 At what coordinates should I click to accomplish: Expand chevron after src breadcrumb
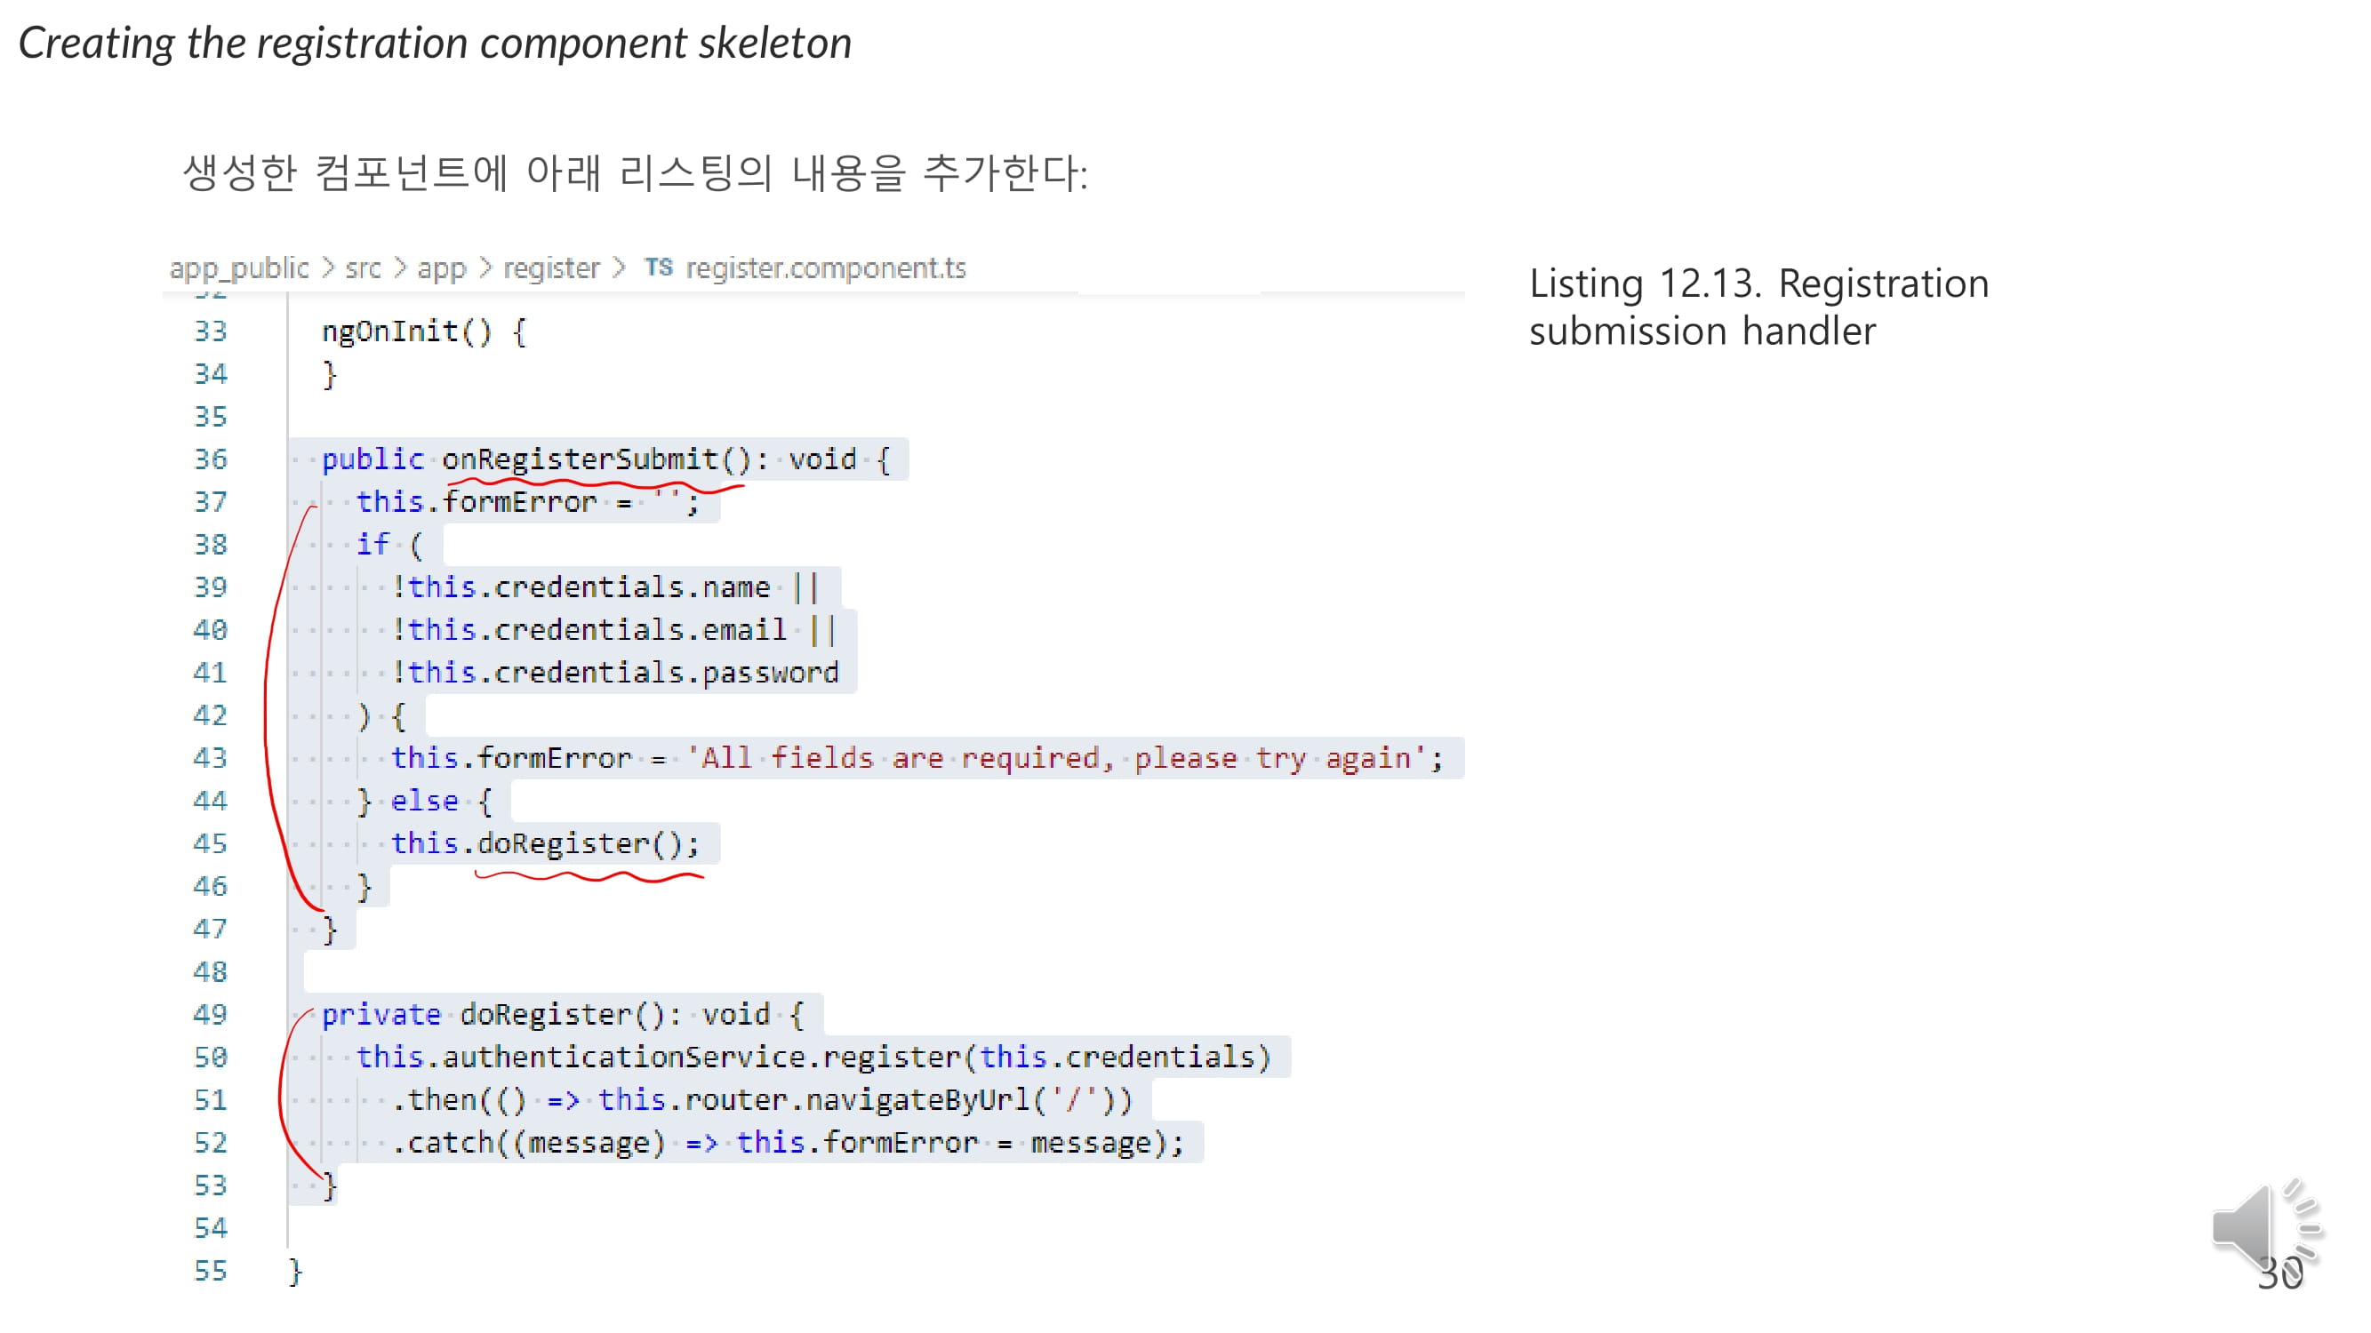399,267
